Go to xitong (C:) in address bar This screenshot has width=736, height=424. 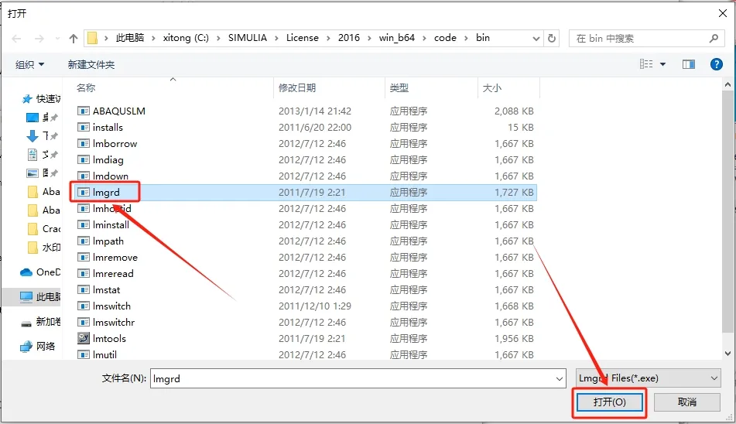186,37
